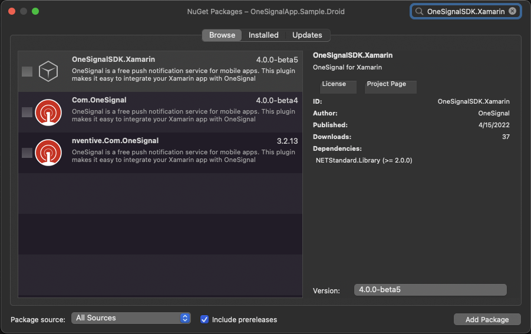Open the Project Page link
Screen dimensions: 531x334
(x=391, y=87)
